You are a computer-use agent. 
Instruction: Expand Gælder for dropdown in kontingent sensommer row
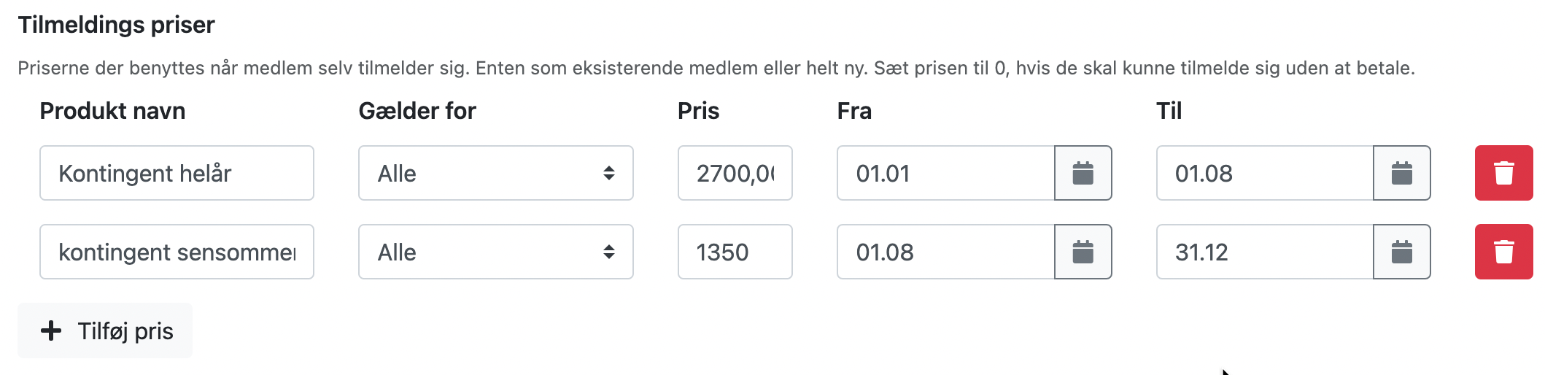click(x=495, y=252)
